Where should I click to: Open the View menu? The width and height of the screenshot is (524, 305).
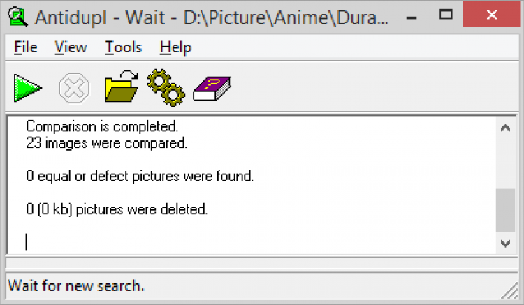pos(71,47)
